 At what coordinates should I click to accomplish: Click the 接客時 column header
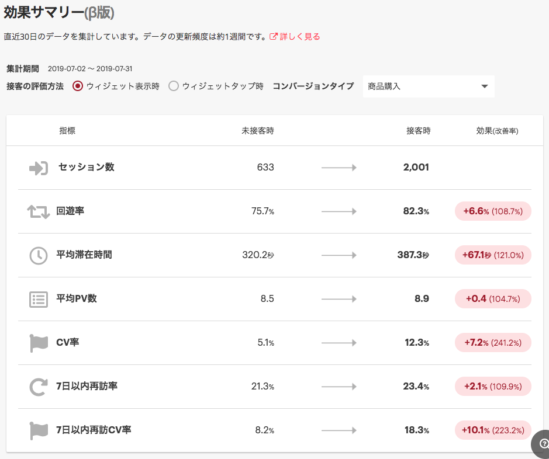[419, 131]
